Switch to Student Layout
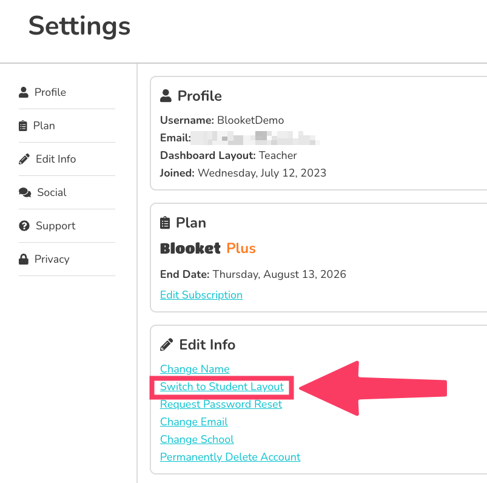 click(x=222, y=387)
